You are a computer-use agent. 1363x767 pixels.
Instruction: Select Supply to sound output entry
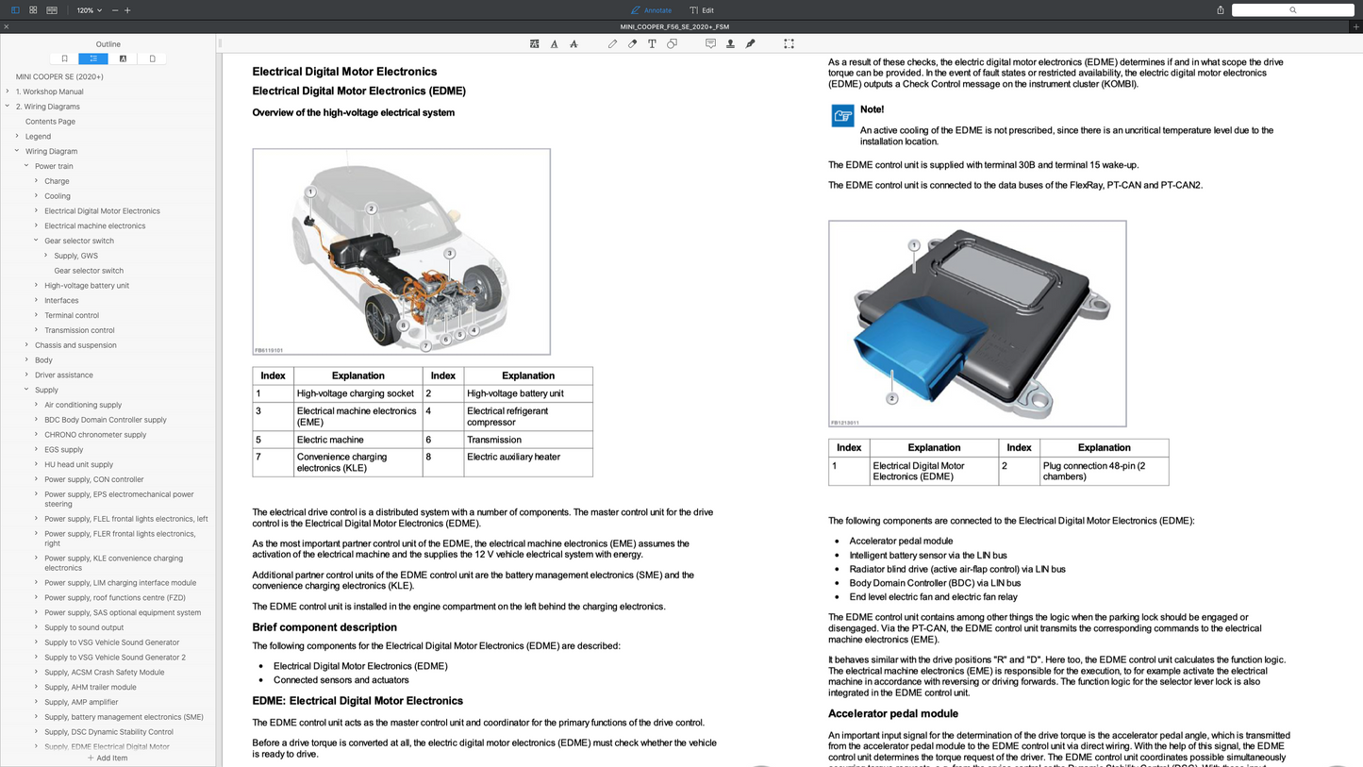[x=84, y=627]
